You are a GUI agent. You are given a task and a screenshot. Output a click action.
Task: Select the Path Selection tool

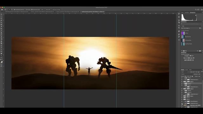tap(1, 49)
